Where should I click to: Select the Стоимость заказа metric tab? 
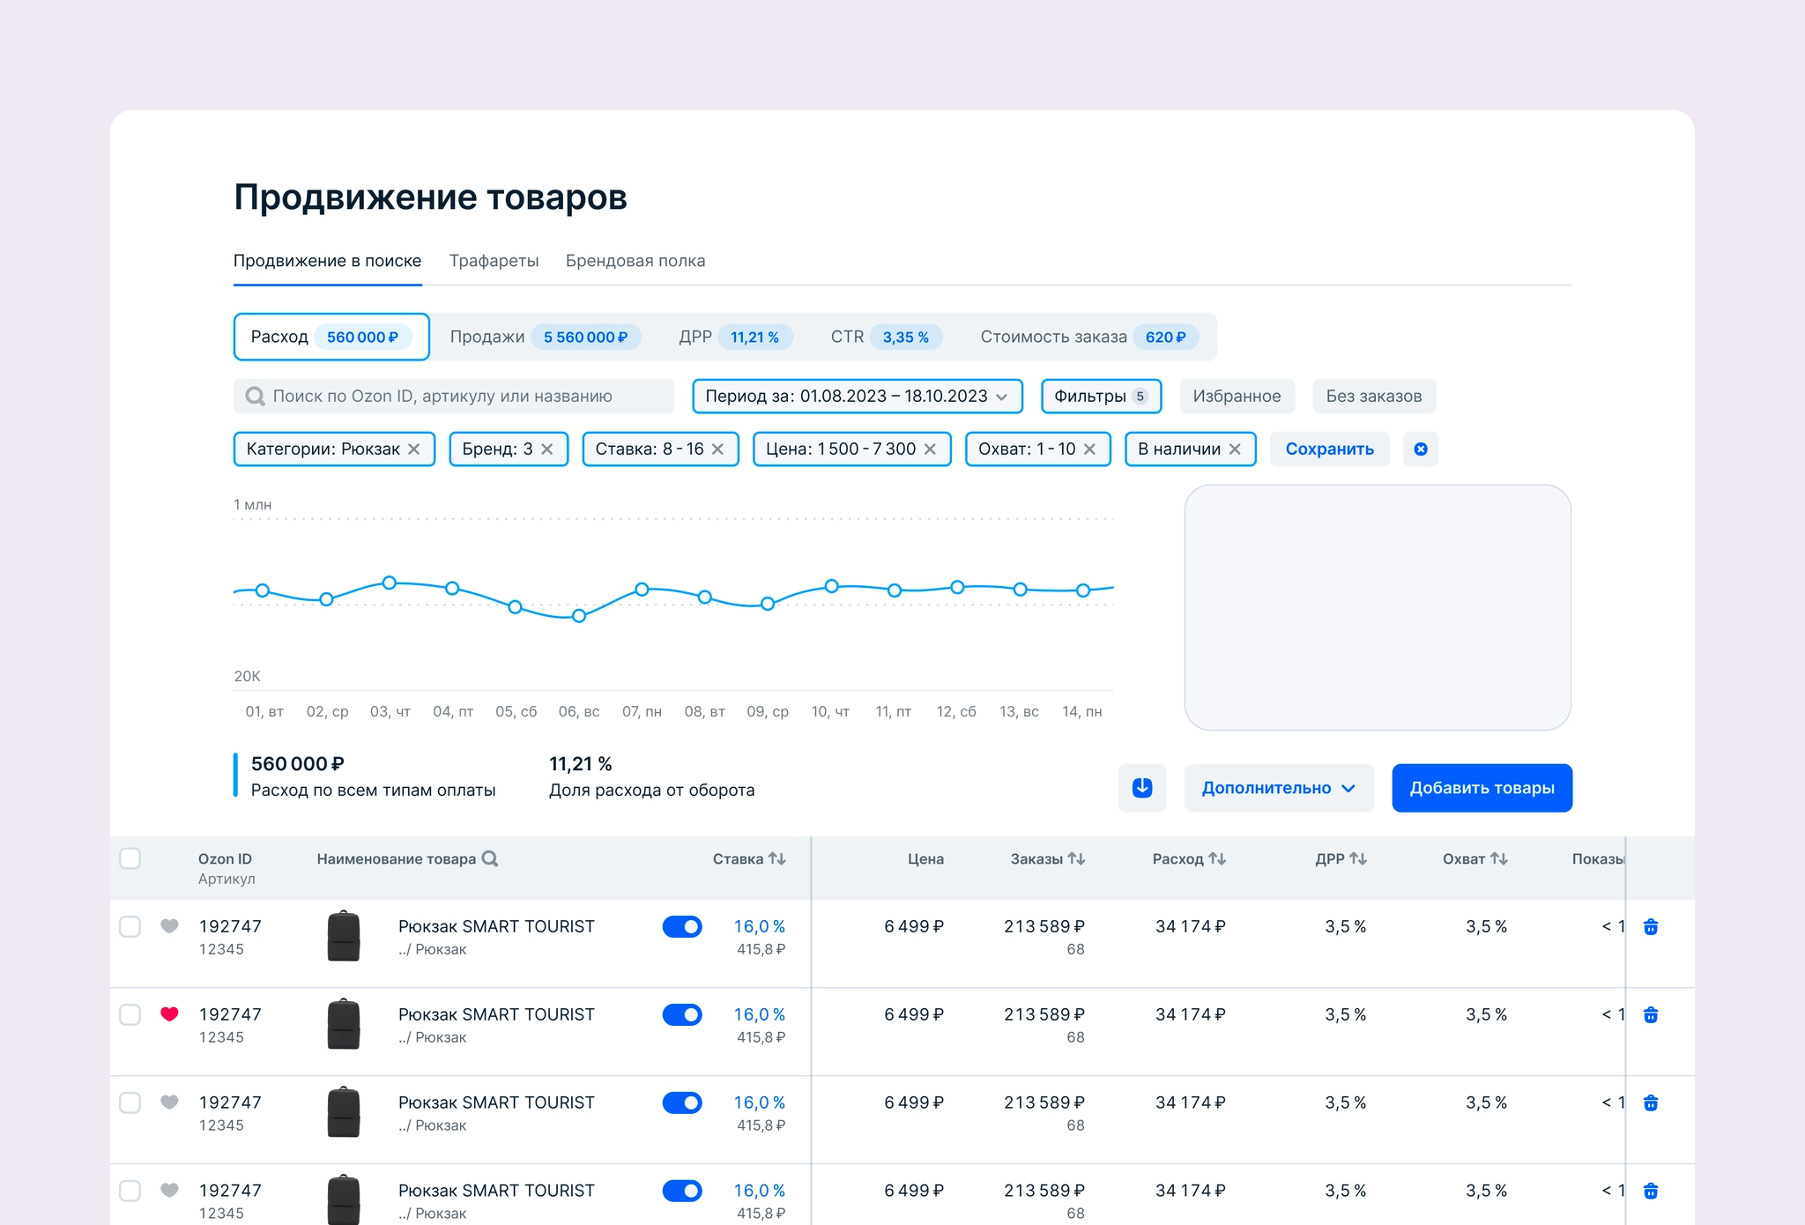[1089, 337]
